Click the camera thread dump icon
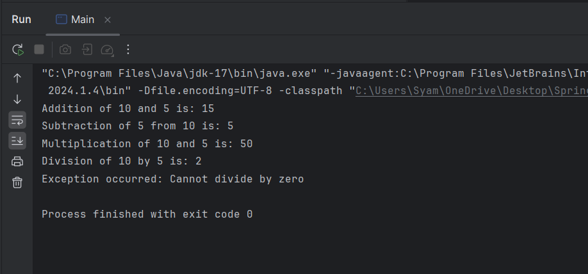588x274 pixels. point(65,49)
